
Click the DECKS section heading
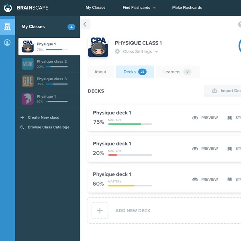click(96, 91)
